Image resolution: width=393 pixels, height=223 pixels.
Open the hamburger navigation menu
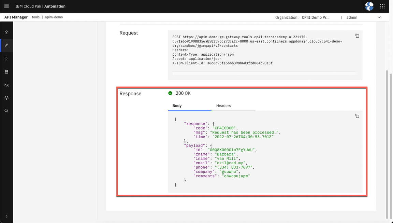[6, 6]
